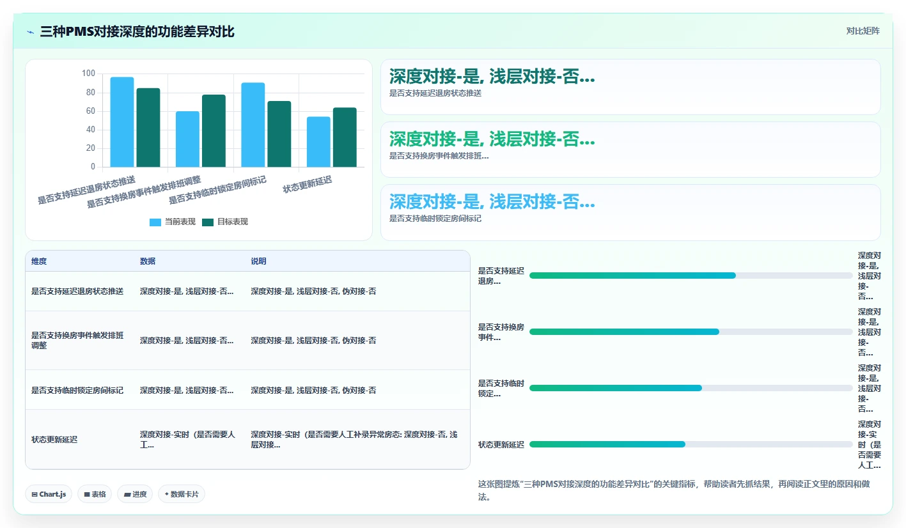This screenshot has height=528, width=906.
Task: Click the tallest blue bar in the chart
Action: pos(122,122)
